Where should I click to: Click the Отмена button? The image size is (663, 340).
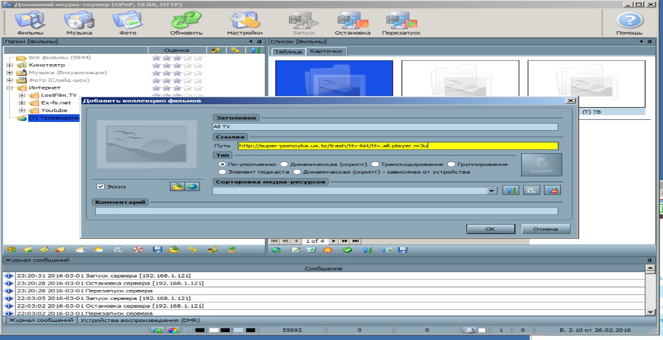coord(545,229)
